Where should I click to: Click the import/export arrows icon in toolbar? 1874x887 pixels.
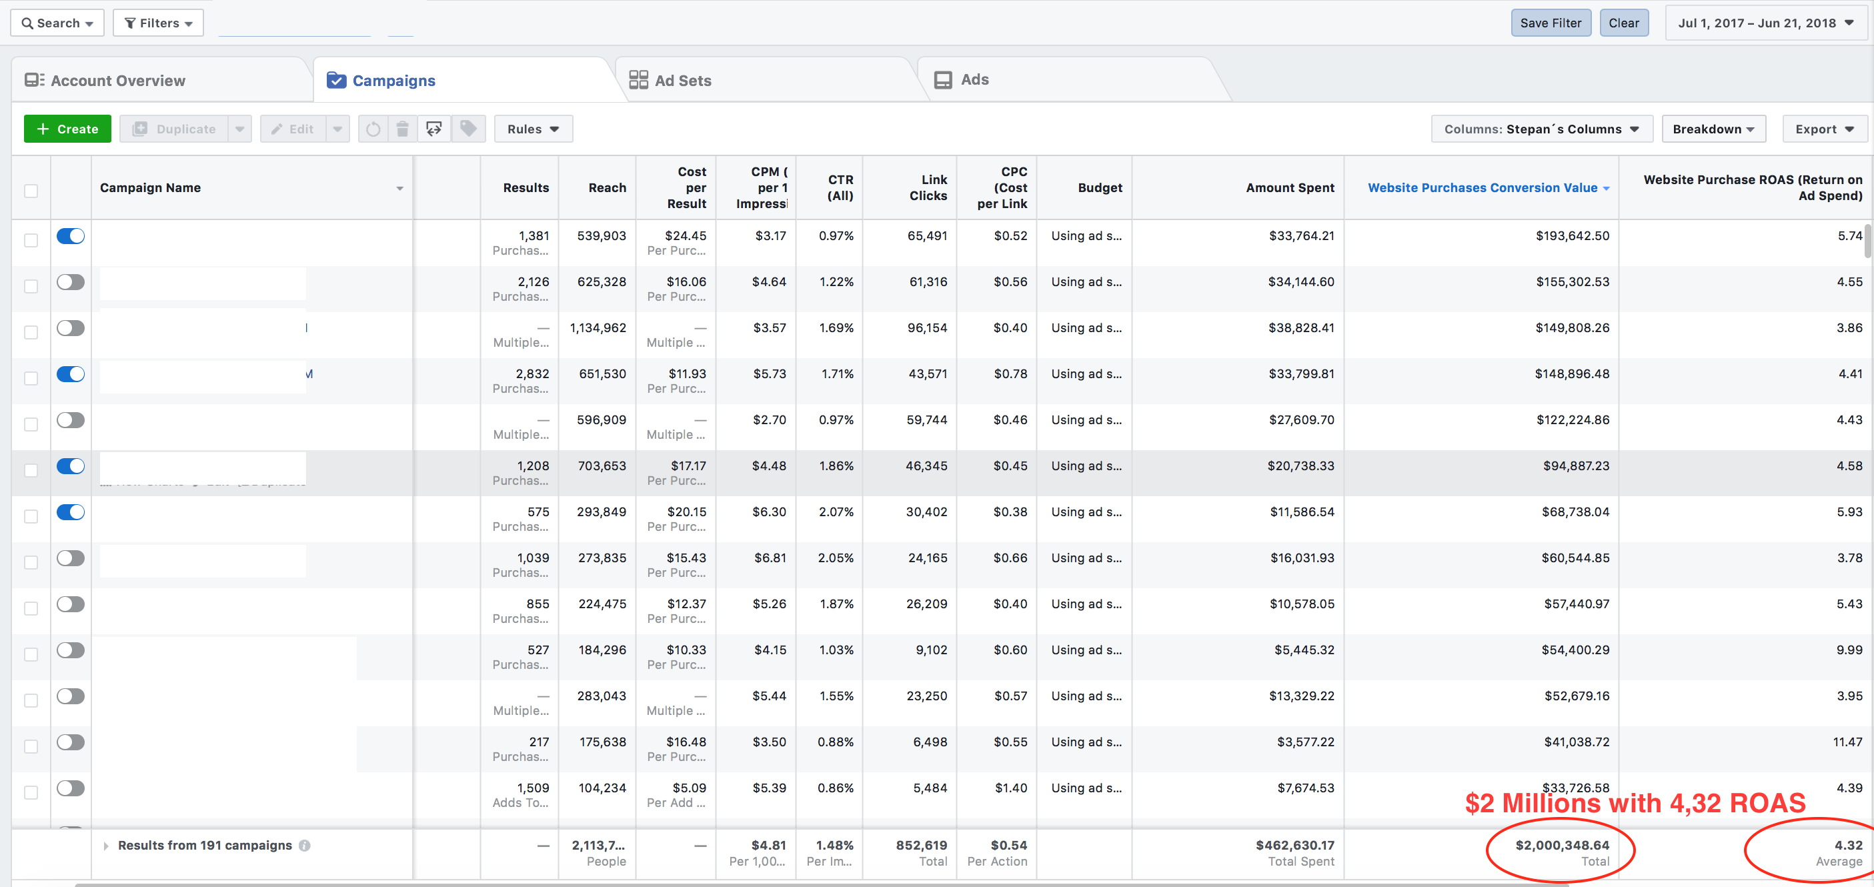click(434, 129)
